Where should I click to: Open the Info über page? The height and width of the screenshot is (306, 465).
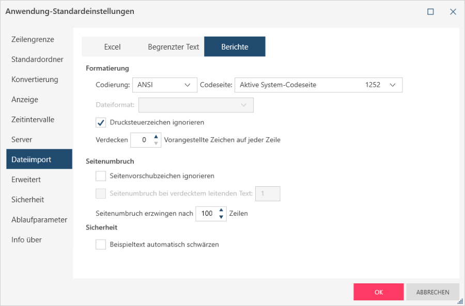pos(26,240)
